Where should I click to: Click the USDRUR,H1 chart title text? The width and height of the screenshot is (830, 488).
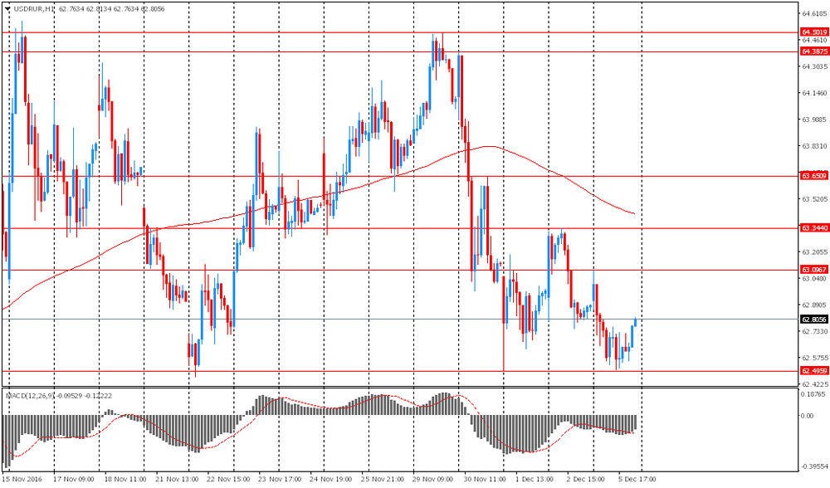coord(33,9)
